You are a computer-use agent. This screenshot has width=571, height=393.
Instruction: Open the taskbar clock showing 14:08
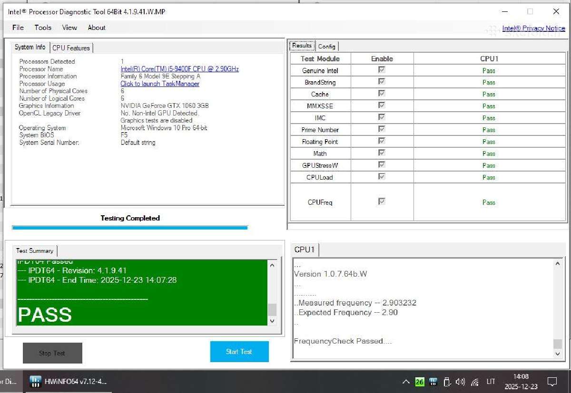[x=521, y=382]
